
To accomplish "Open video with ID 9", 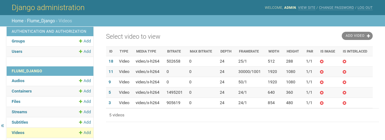I will click(110, 82).
